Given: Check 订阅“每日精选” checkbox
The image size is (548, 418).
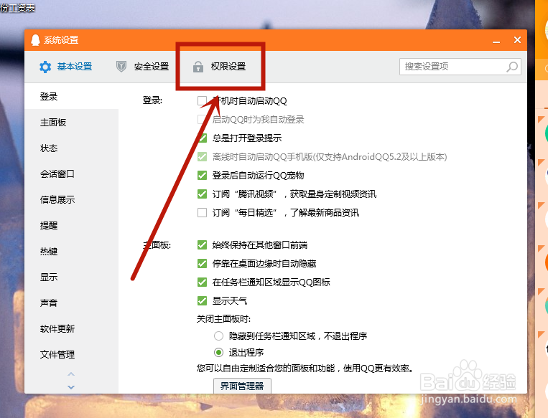Looking at the screenshot, I should pos(202,212).
